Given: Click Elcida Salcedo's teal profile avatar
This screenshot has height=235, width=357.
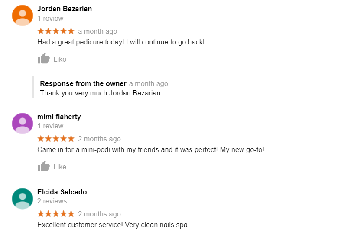Looking at the screenshot, I should click(x=23, y=199).
